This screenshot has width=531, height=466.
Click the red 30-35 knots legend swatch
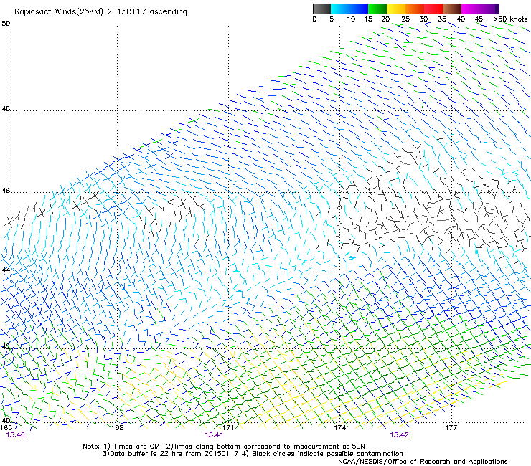(433, 9)
